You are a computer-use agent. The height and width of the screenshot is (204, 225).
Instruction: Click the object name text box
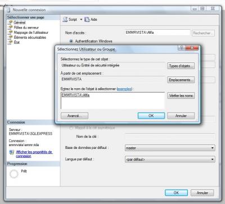(112, 101)
